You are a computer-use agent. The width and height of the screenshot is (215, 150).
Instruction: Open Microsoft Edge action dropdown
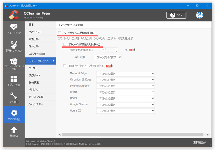coord(125,74)
